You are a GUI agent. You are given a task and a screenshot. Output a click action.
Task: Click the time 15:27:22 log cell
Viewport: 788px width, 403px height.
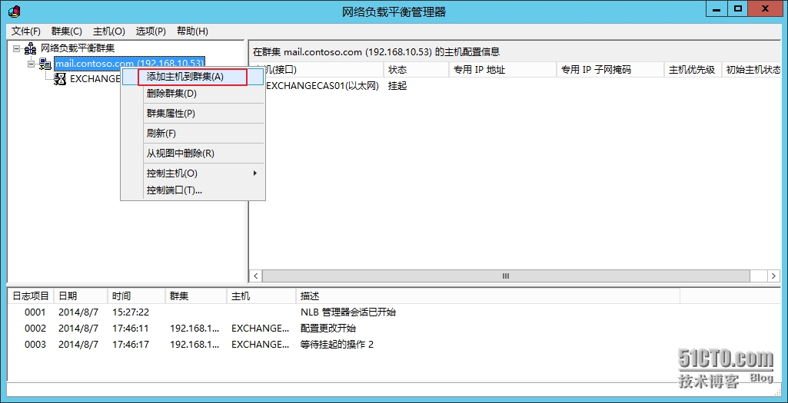131,312
